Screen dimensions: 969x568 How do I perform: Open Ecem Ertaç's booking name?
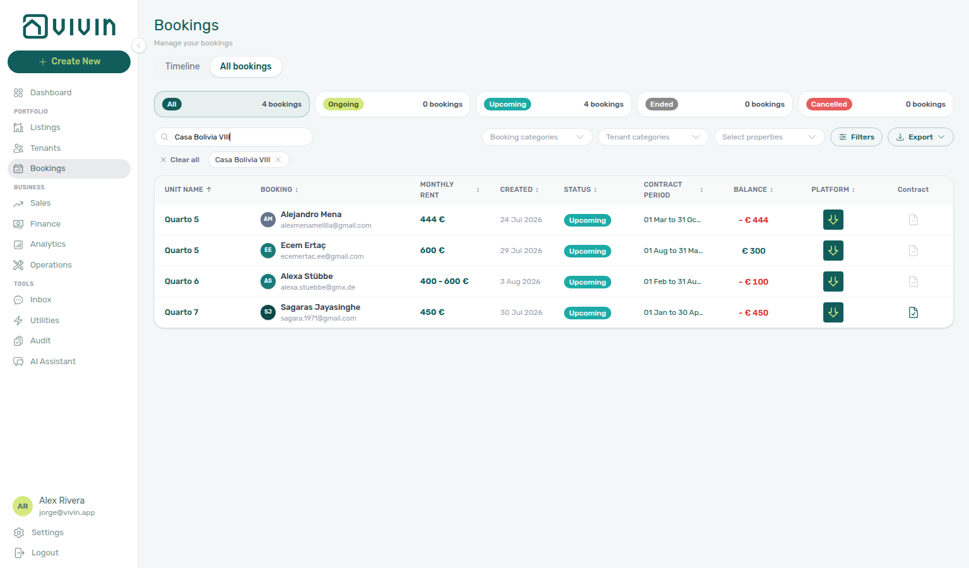click(x=303, y=246)
